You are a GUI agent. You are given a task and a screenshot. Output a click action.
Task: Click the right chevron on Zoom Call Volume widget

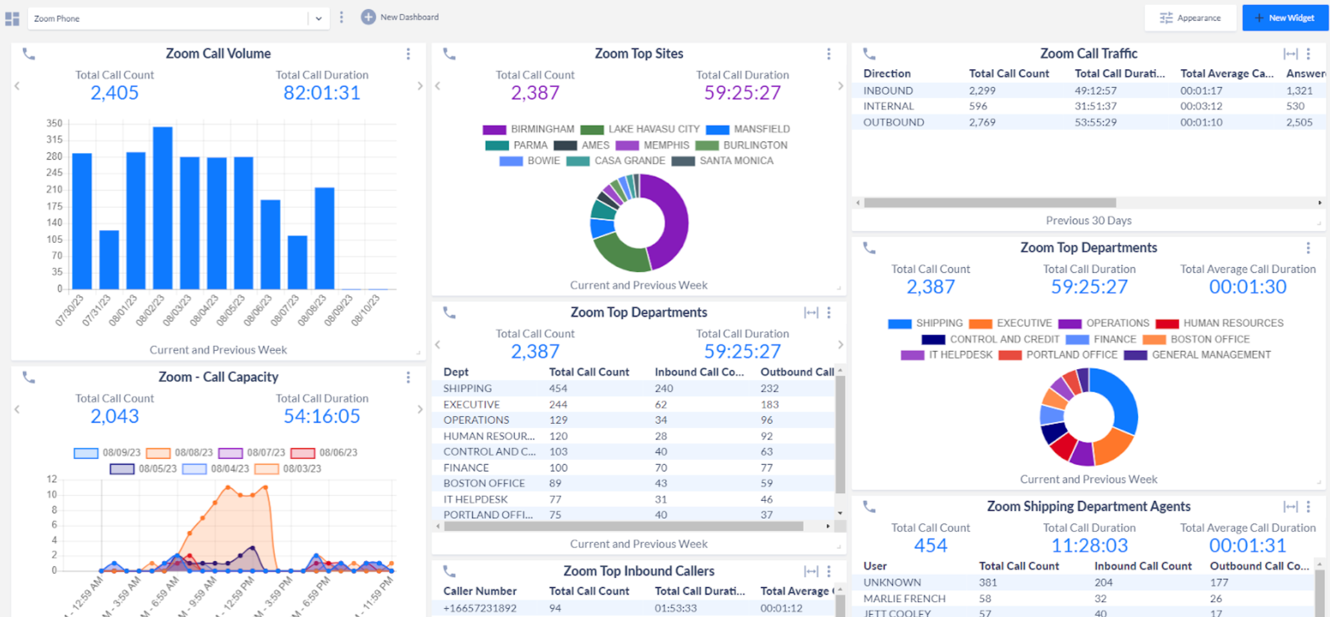tap(419, 86)
